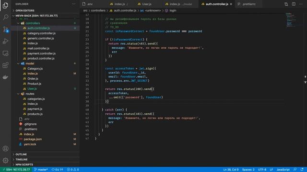Open the Manage gear icon
This screenshot has height=172, width=307.
tap(5, 161)
